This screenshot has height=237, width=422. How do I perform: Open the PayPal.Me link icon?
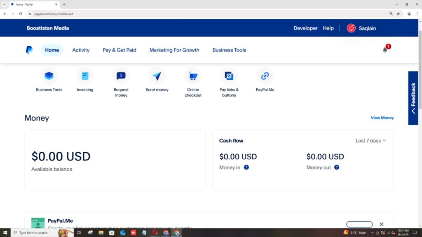coord(265,76)
